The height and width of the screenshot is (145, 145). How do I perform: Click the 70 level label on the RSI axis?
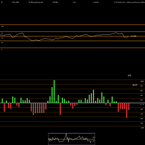2,33
